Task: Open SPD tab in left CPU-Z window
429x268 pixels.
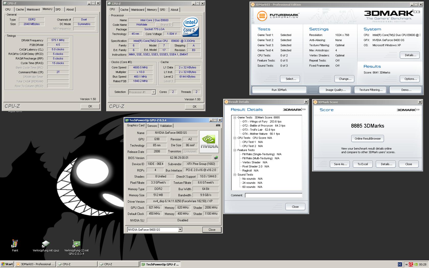Action: (x=58, y=9)
